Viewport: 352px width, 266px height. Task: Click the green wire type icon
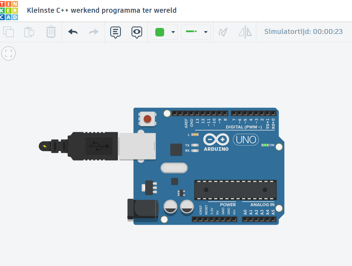click(191, 31)
